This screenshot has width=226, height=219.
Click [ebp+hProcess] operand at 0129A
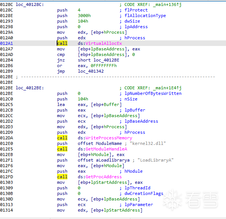click(109, 32)
